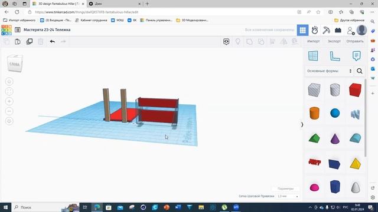Image resolution: width=378 pixels, height=212 pixels.
Task: Pick the scribble shape
Action: (356, 114)
